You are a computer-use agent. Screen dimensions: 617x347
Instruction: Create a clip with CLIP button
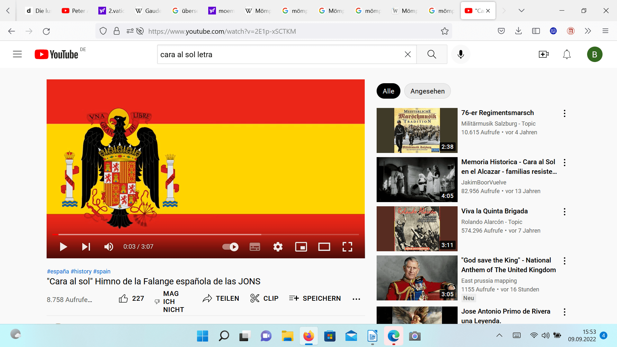pyautogui.click(x=264, y=298)
